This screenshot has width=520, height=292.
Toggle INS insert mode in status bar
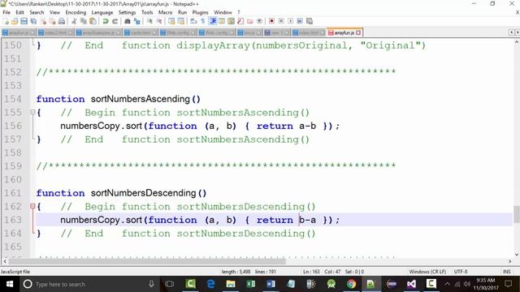coord(506,272)
